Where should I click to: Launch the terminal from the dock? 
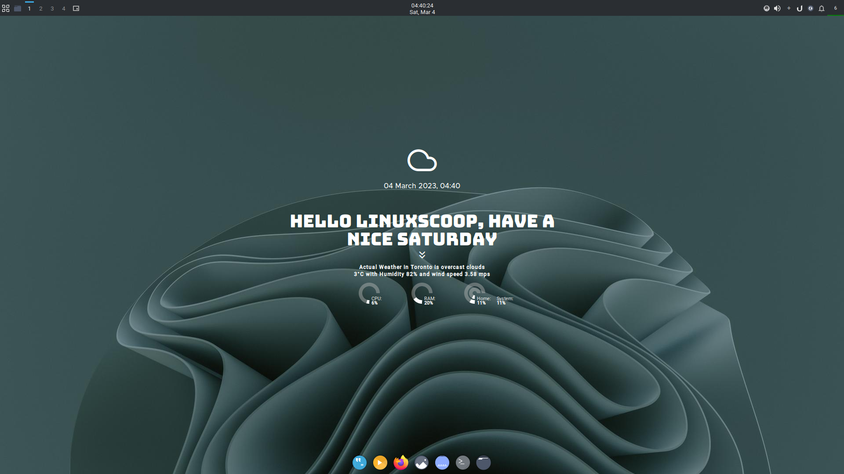[x=463, y=463]
